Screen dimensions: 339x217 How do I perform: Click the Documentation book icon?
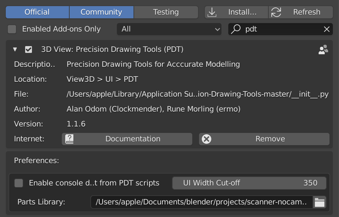pos(69,139)
